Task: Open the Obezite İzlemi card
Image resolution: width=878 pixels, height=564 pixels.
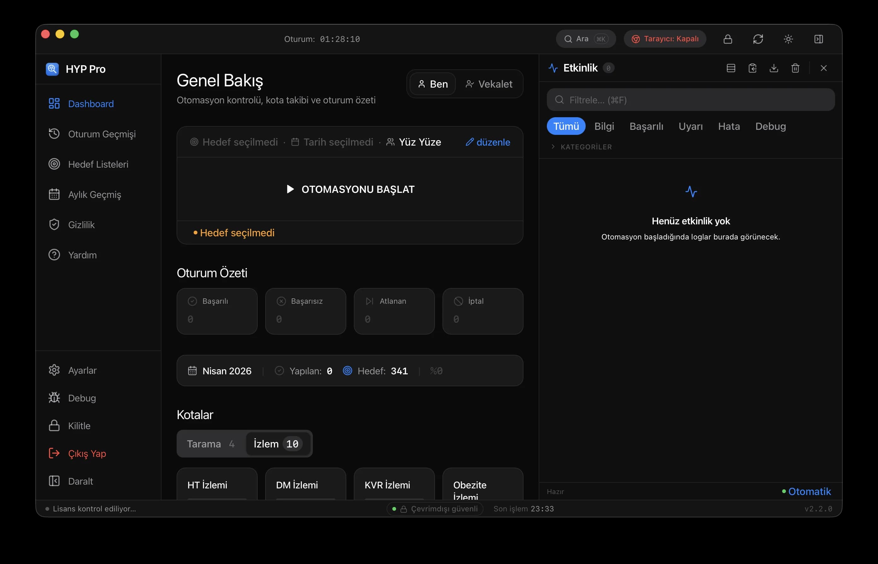Action: point(483,484)
